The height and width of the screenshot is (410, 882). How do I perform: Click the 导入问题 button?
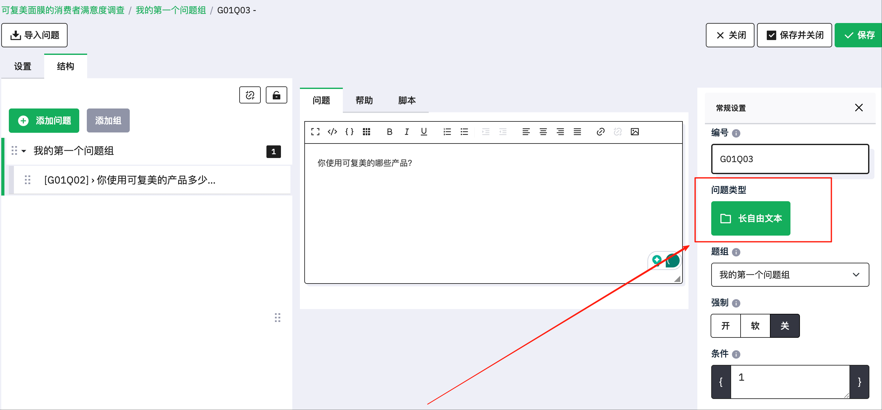[x=34, y=35]
